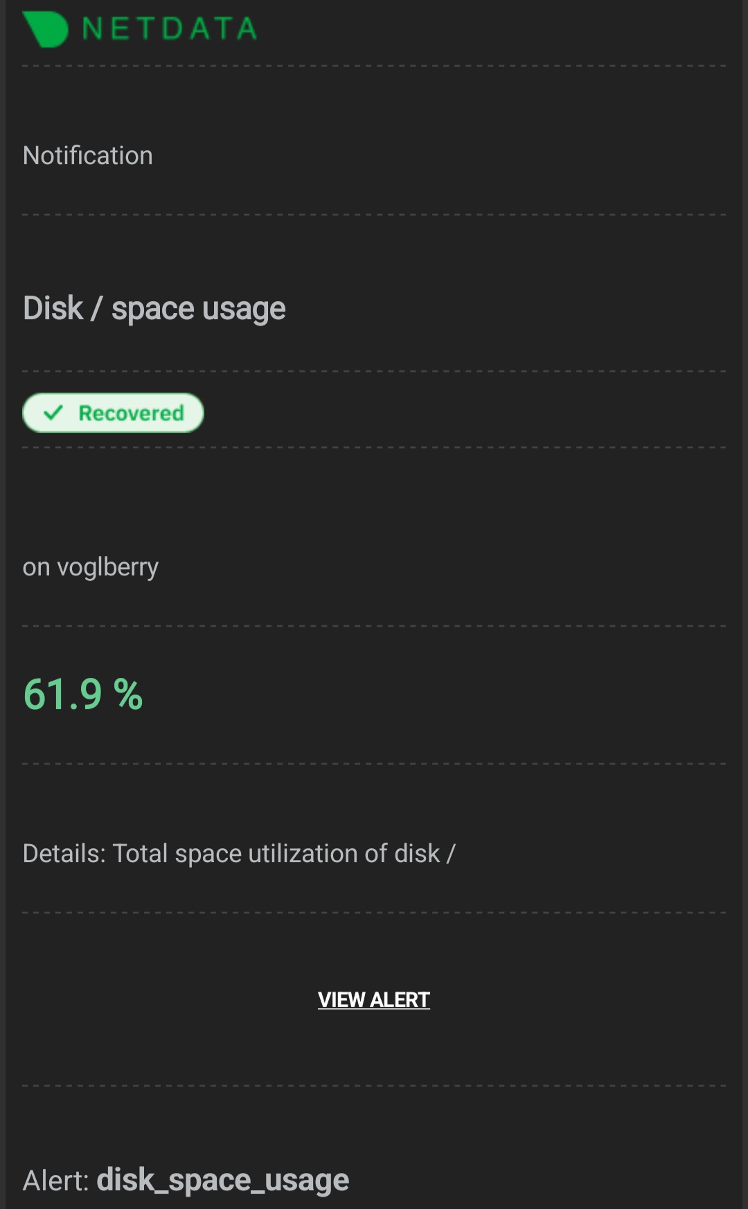Click the 61.9 % usage value
Screen dimensions: 748x1209
pyautogui.click(x=83, y=695)
